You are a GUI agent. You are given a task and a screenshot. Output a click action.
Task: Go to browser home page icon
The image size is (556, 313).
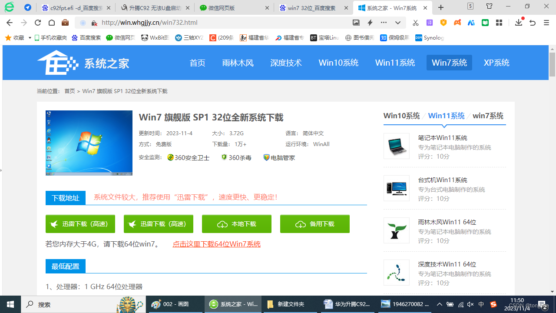click(52, 23)
